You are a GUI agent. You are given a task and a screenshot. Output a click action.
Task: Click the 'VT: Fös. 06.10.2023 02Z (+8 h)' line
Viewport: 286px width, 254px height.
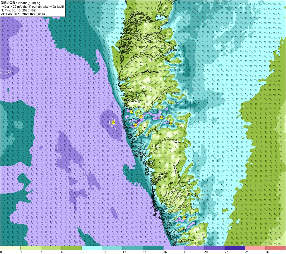coord(23,14)
